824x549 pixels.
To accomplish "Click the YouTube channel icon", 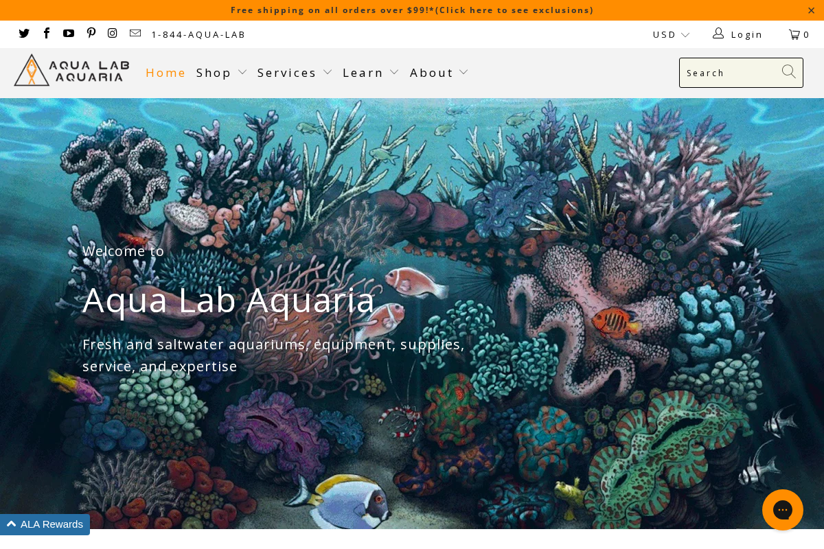I will pos(69,33).
